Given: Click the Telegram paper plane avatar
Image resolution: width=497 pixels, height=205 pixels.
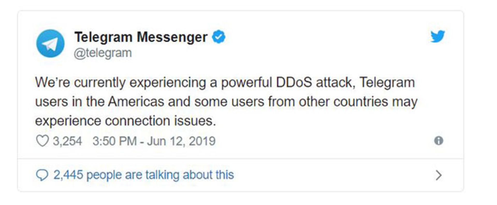Looking at the screenshot, I should tap(50, 43).
